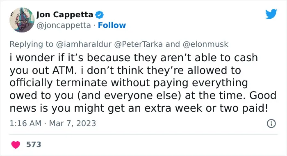
Task: Click the Mar 7, 2023 date
Action: [x=73, y=124]
